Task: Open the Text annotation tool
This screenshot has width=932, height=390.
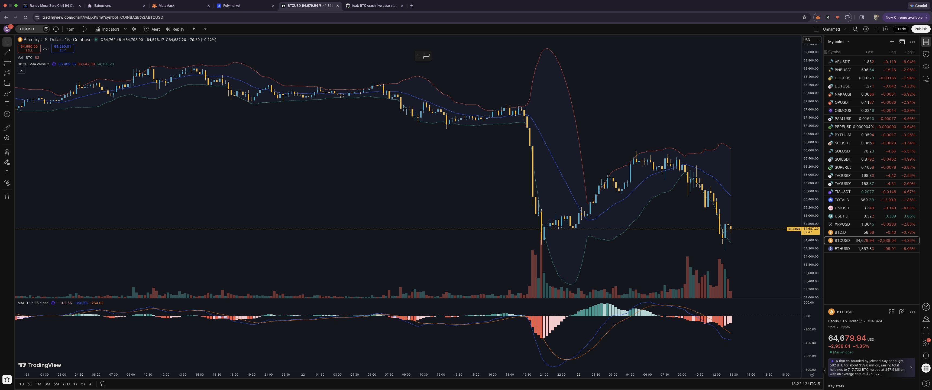Action: coord(7,104)
